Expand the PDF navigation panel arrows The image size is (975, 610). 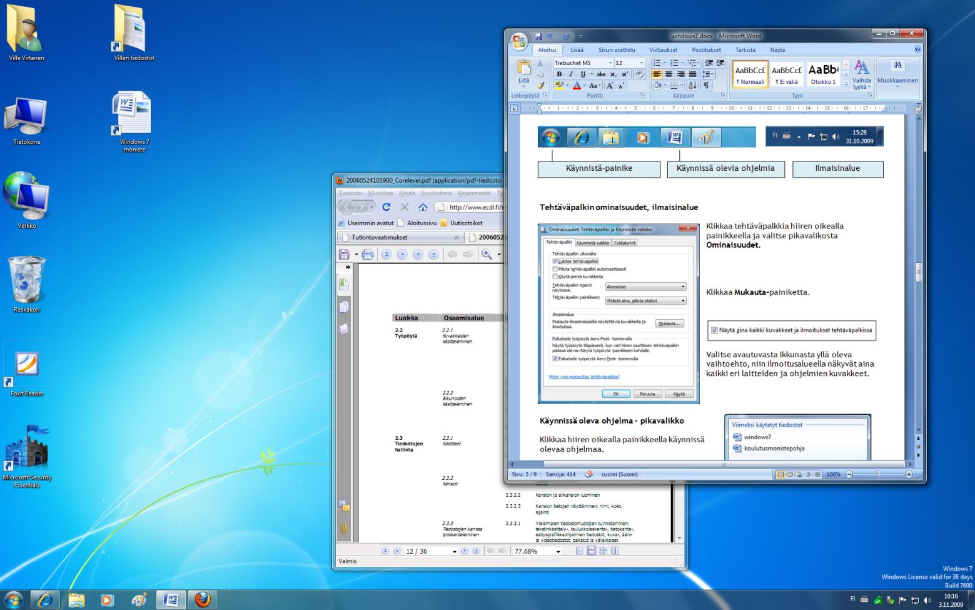tap(348, 267)
